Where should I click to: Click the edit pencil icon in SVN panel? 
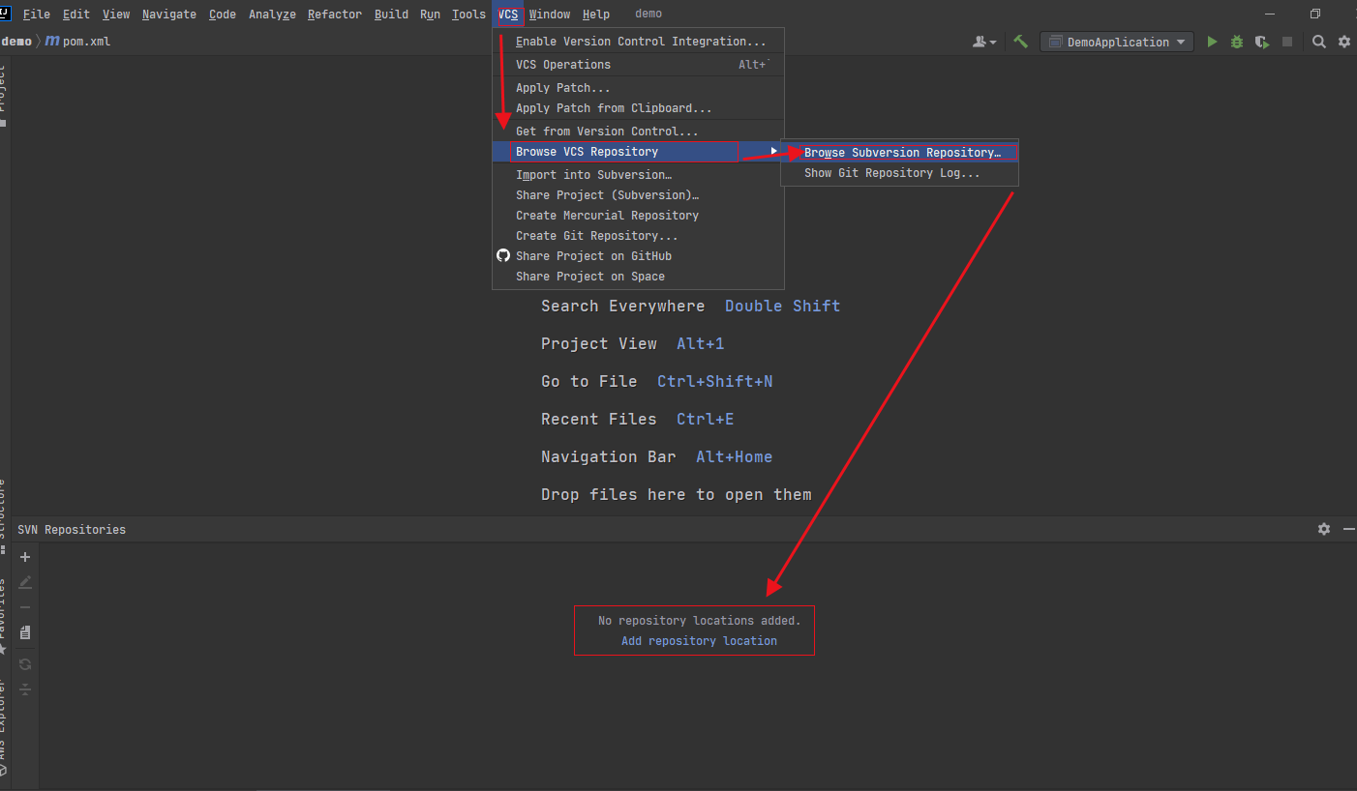(x=25, y=582)
